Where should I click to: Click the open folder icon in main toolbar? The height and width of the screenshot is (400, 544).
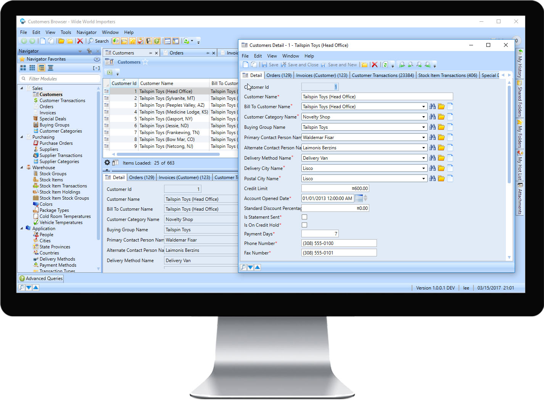[61, 41]
